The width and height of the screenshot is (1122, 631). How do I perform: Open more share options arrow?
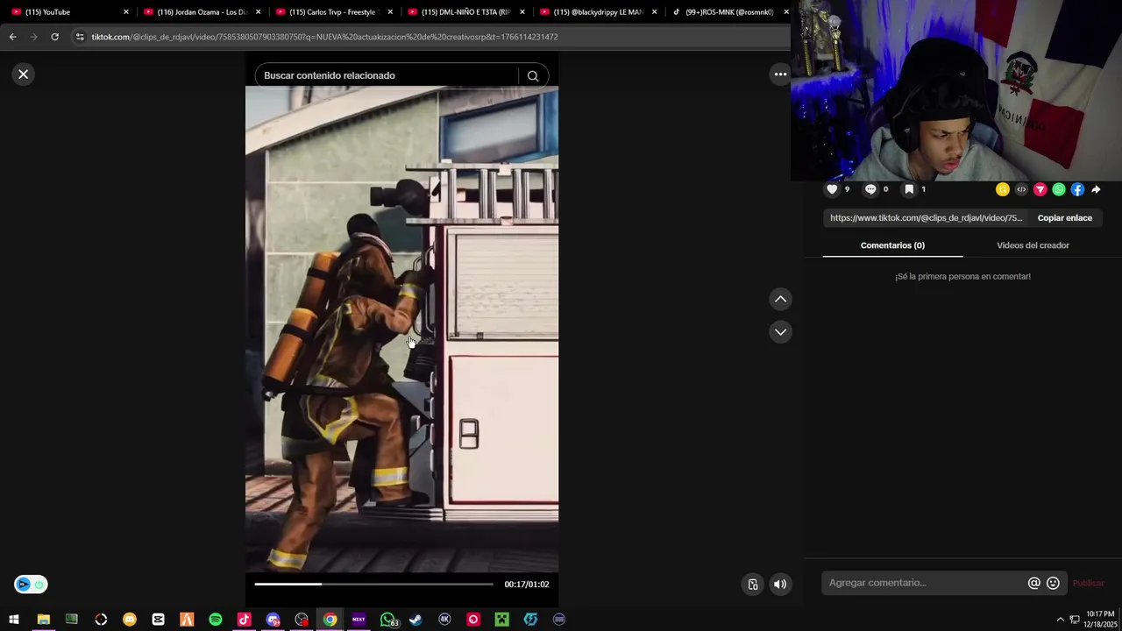coord(1096,189)
